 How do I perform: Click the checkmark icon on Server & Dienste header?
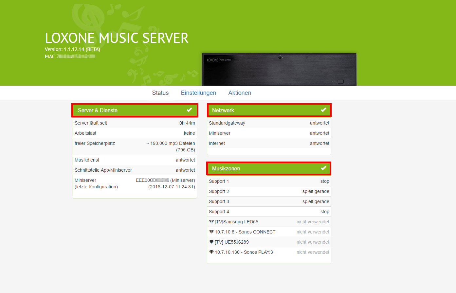point(189,110)
